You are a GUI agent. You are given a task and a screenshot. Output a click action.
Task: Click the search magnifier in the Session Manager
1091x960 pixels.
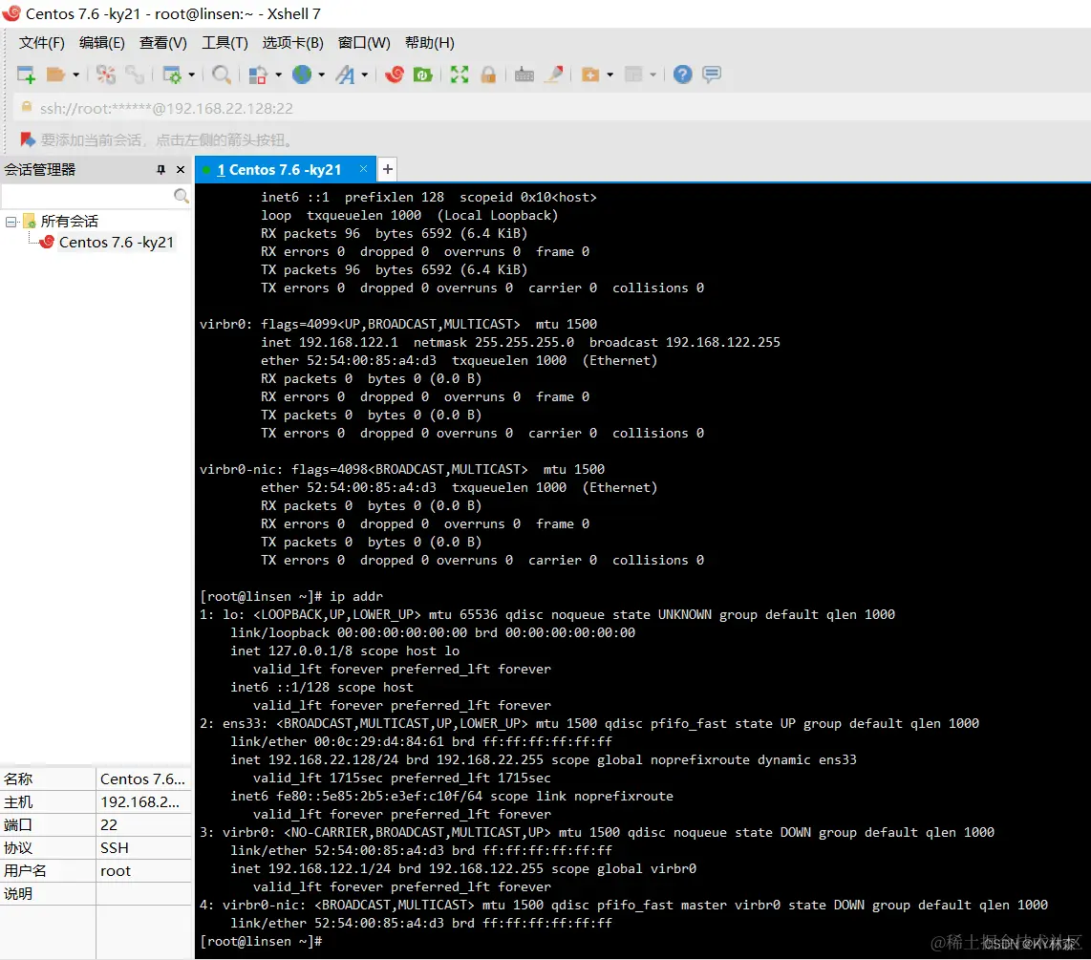pyautogui.click(x=181, y=196)
